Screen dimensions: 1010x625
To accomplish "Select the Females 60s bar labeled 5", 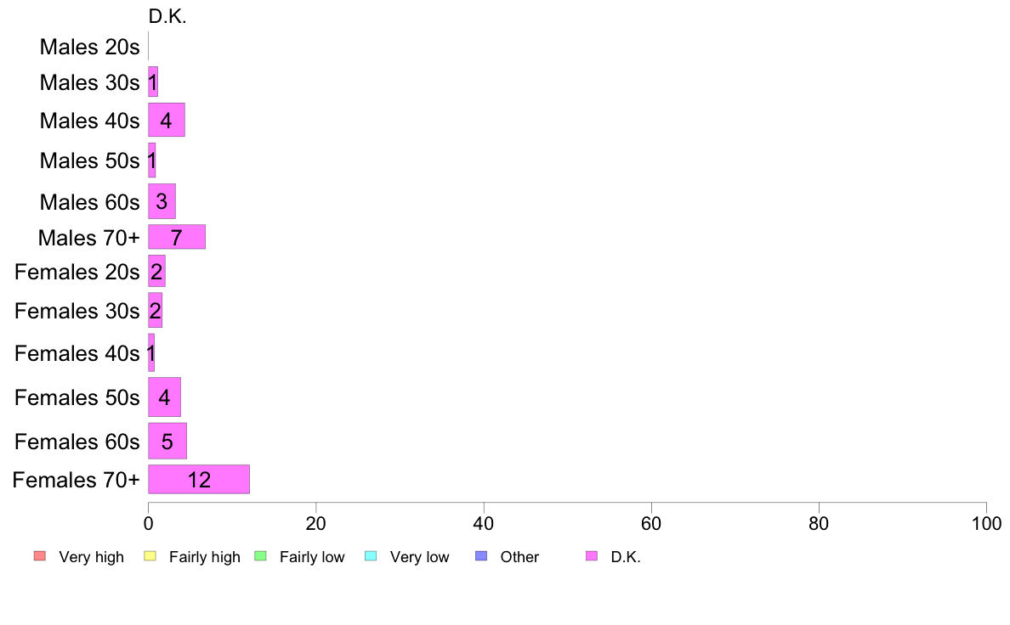I will pos(167,441).
